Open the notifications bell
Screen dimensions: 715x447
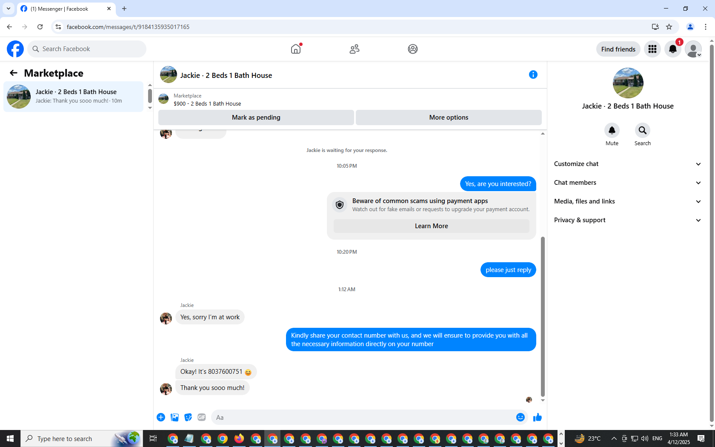(673, 49)
